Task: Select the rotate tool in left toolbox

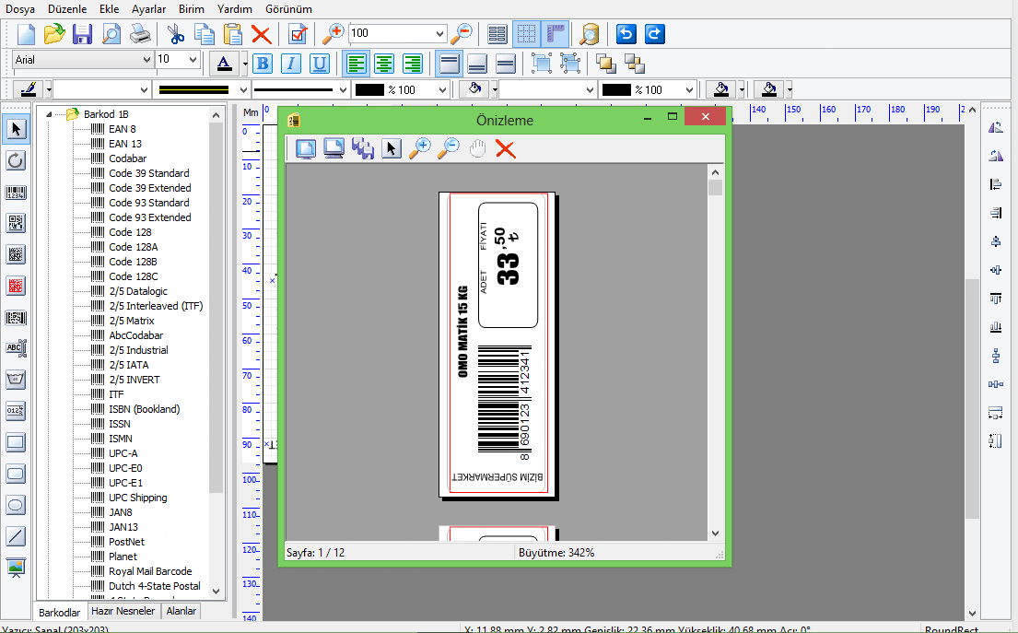Action: click(16, 160)
